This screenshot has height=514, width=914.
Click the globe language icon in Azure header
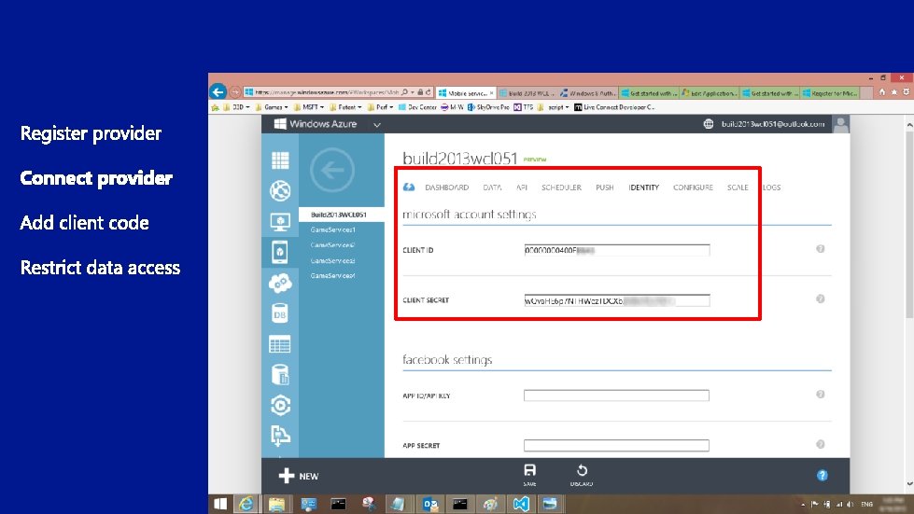709,123
